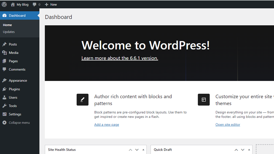
Task: Click the Tools wrench icon
Action: pyautogui.click(x=4, y=106)
